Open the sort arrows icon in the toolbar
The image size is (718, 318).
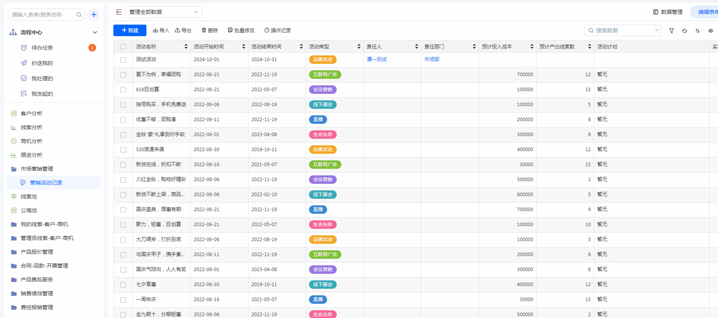pyautogui.click(x=698, y=31)
